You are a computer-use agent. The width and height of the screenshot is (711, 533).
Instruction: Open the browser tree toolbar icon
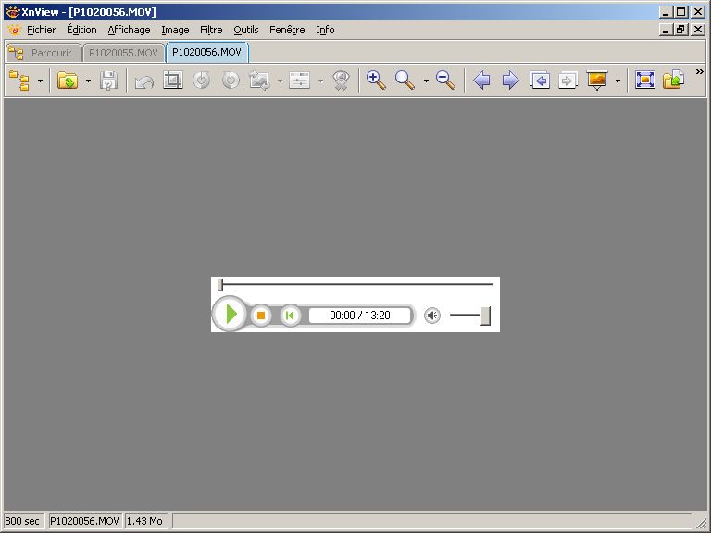point(19,81)
